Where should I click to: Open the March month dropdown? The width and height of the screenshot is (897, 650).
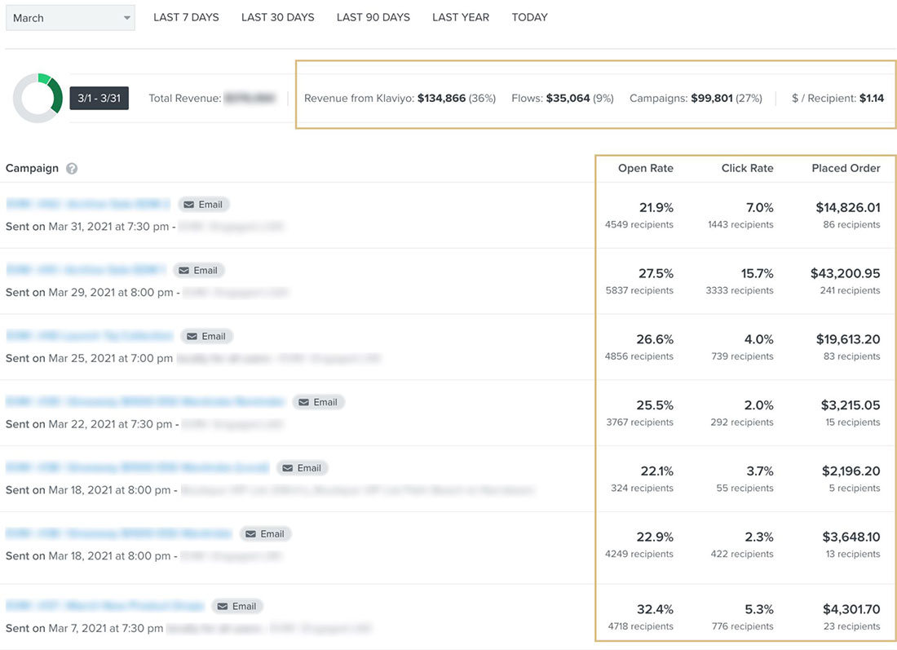coord(69,18)
